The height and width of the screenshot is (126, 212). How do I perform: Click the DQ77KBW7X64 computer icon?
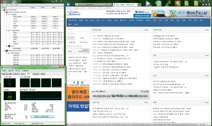point(4,10)
